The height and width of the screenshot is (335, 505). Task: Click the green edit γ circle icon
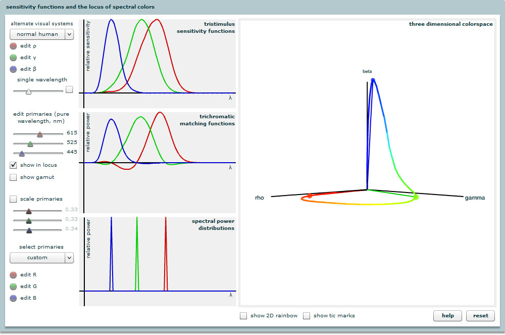(14, 58)
